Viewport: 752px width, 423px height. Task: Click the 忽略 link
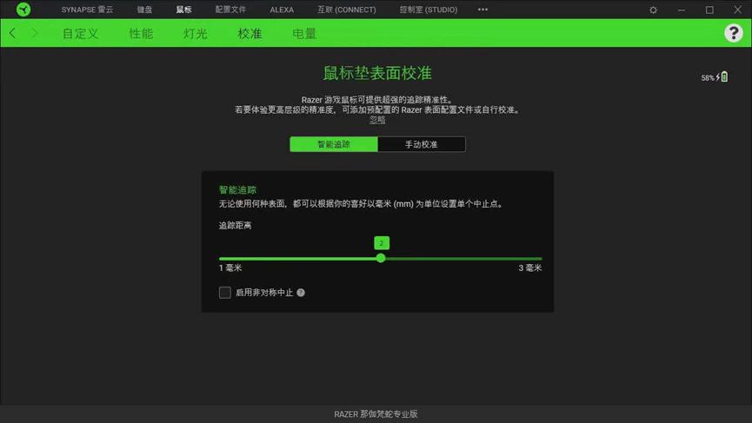pyautogui.click(x=377, y=120)
